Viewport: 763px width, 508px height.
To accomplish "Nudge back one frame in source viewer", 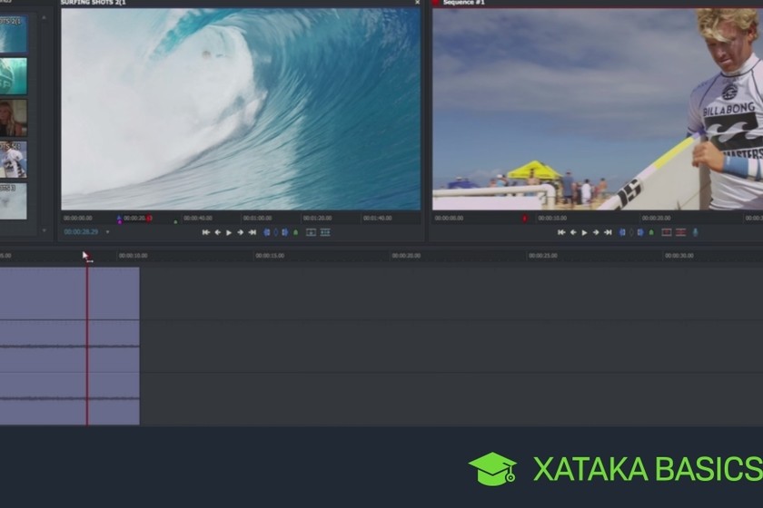I will tap(217, 232).
